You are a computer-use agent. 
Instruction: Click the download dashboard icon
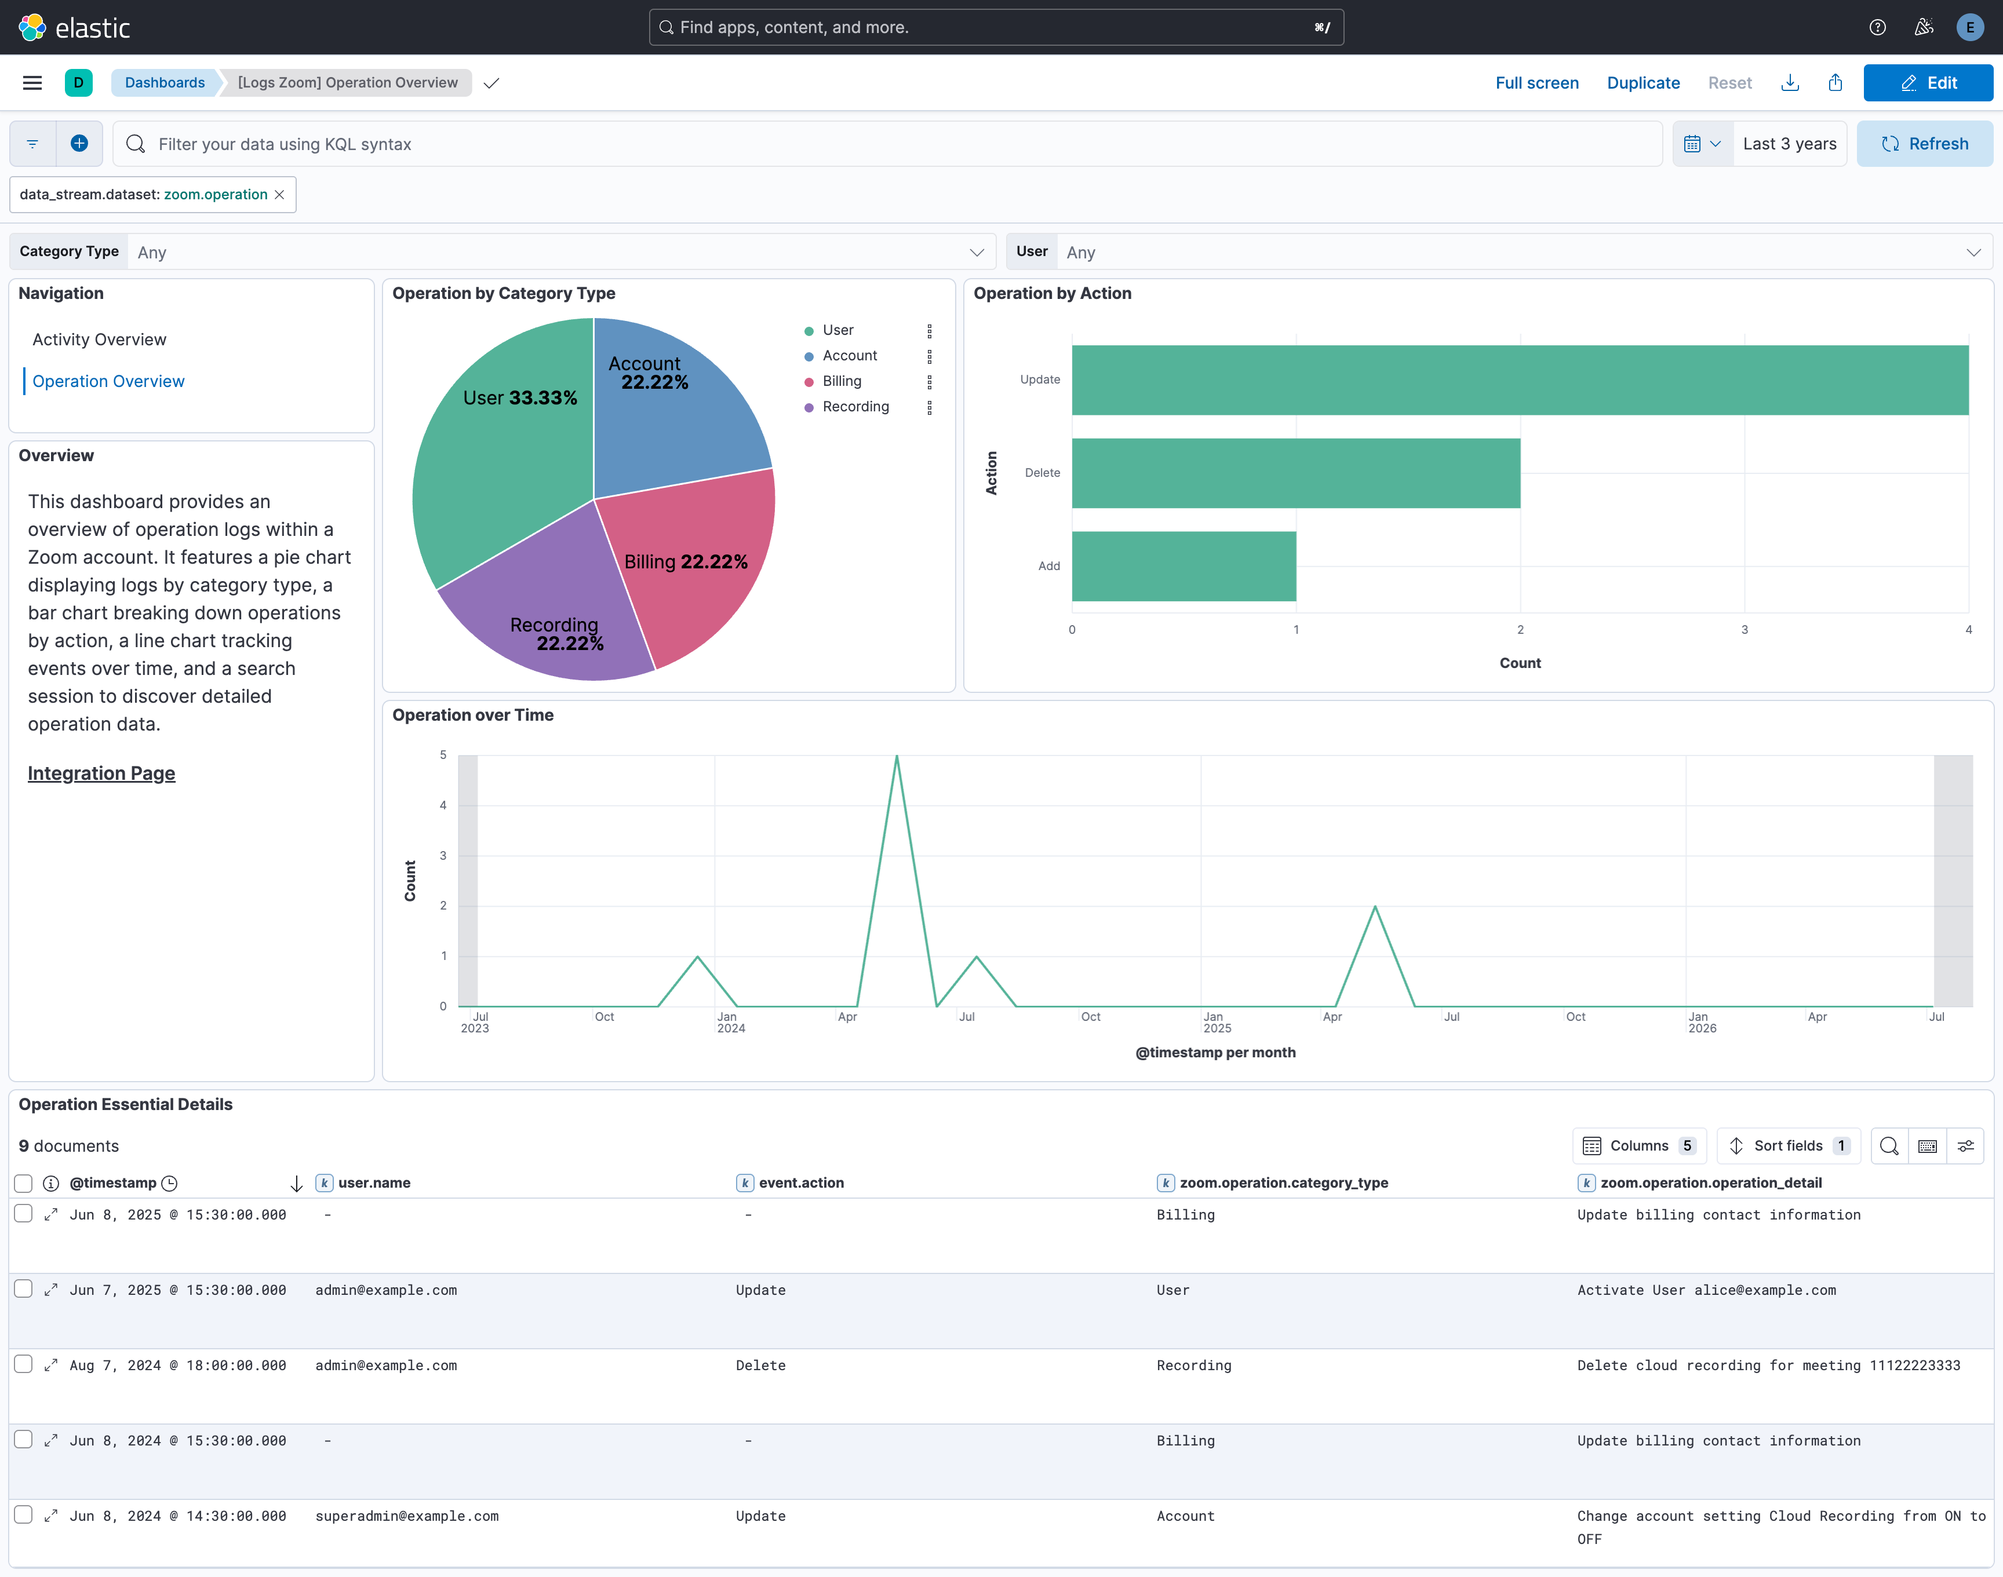pos(1790,83)
